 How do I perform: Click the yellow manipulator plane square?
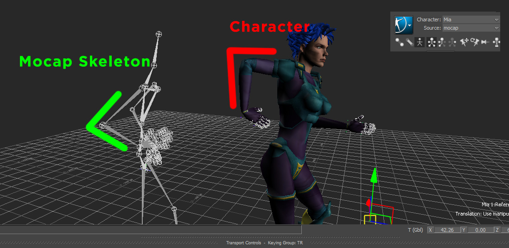click(x=370, y=219)
